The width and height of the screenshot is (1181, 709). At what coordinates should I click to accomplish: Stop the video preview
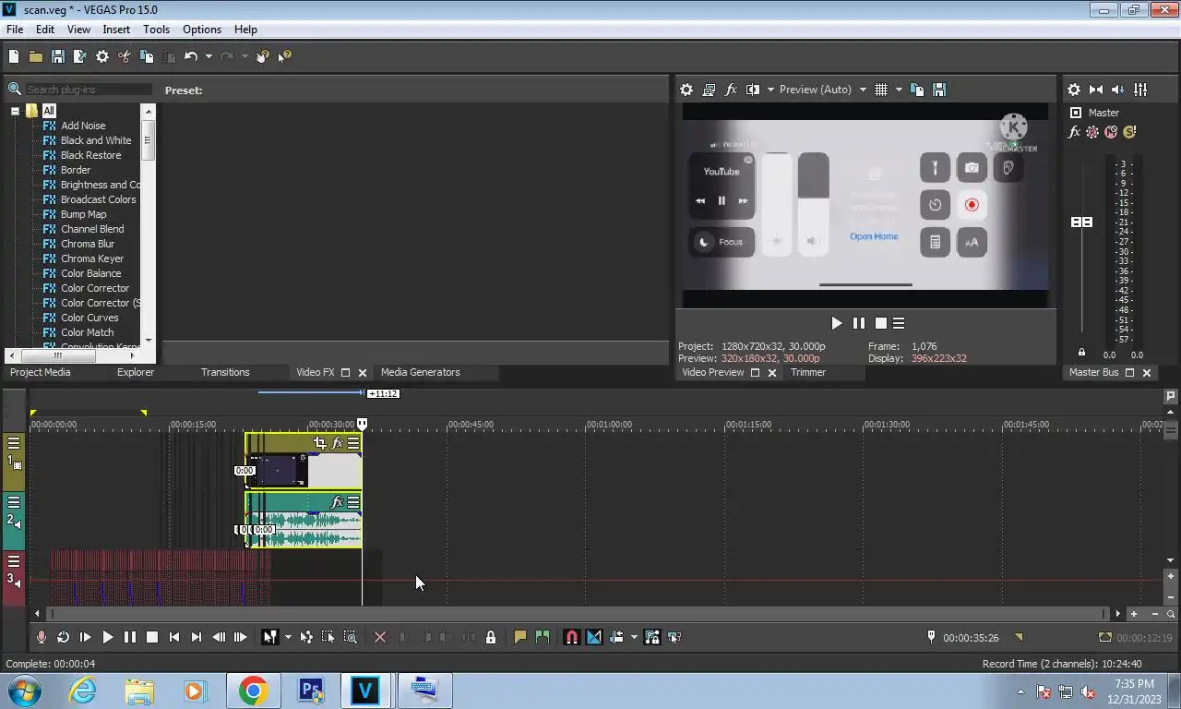click(881, 323)
